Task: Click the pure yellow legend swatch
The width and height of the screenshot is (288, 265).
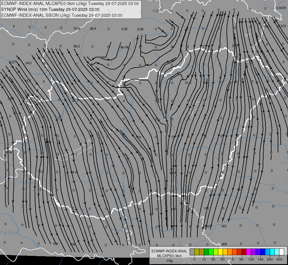Action: click(221, 252)
